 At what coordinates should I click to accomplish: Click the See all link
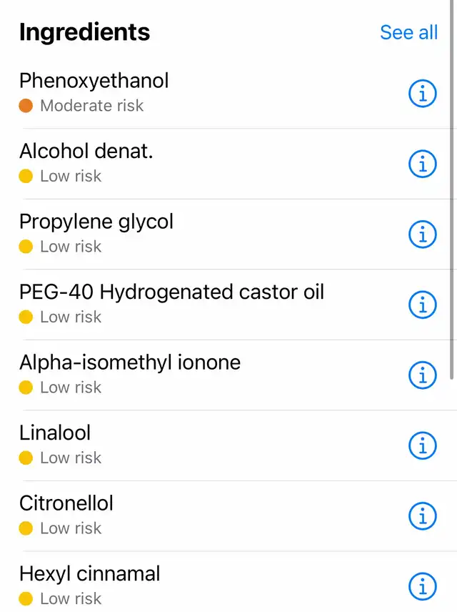(408, 32)
